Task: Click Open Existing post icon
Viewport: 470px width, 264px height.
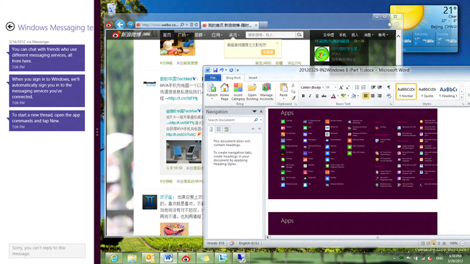Action: point(252,91)
